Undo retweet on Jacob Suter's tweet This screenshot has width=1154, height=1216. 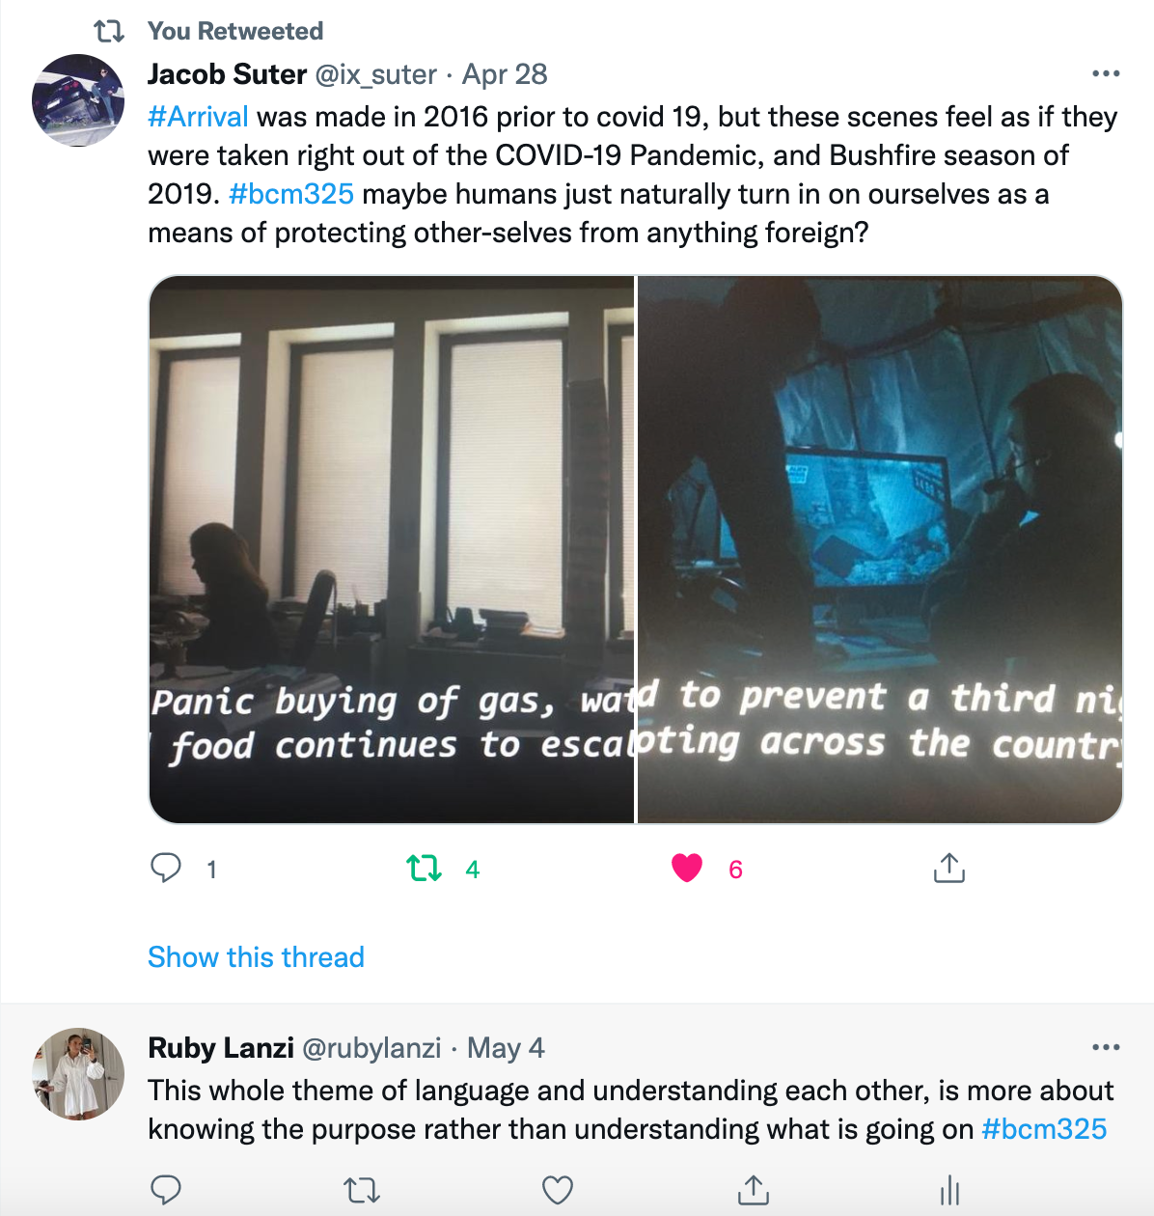pyautogui.click(x=425, y=869)
